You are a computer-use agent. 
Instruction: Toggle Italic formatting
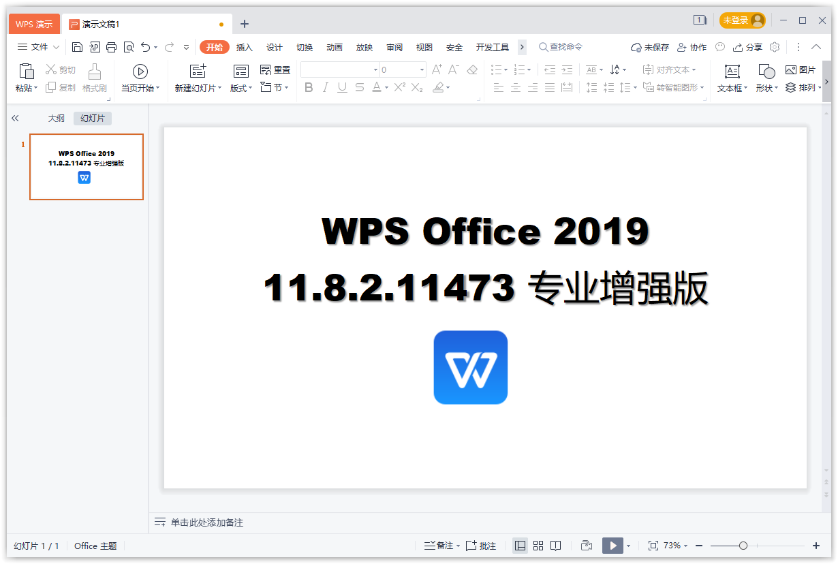pyautogui.click(x=326, y=87)
